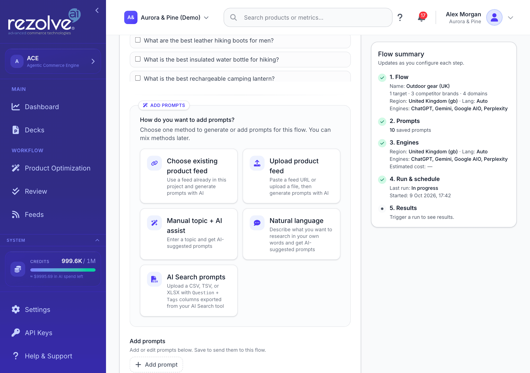This screenshot has height=373, width=530.
Task: Click the '5. Results' step heading
Action: 403,208
